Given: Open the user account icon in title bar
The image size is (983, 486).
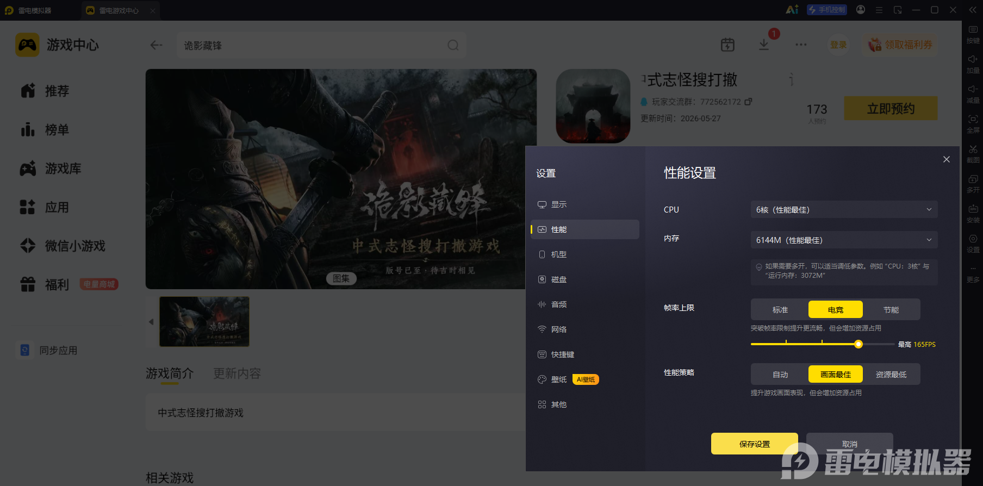Looking at the screenshot, I should coord(861,10).
